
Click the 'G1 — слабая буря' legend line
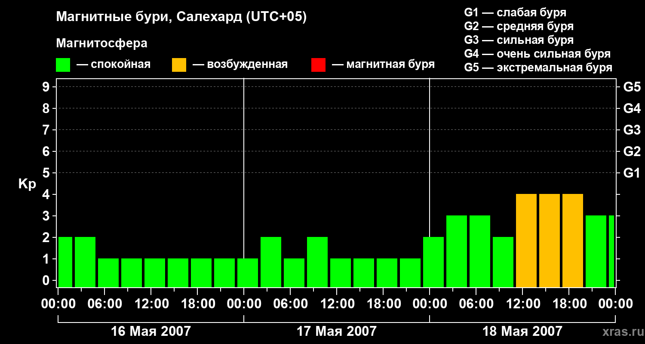(x=515, y=12)
